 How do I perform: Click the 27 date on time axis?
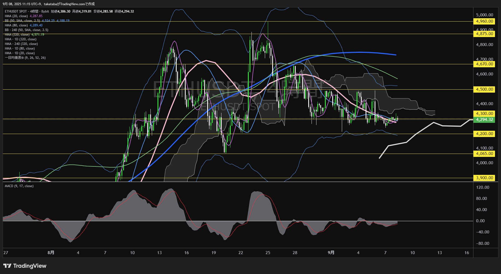pos(6,253)
